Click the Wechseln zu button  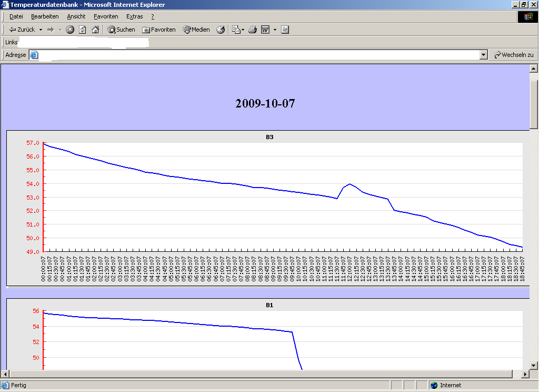[x=514, y=55]
